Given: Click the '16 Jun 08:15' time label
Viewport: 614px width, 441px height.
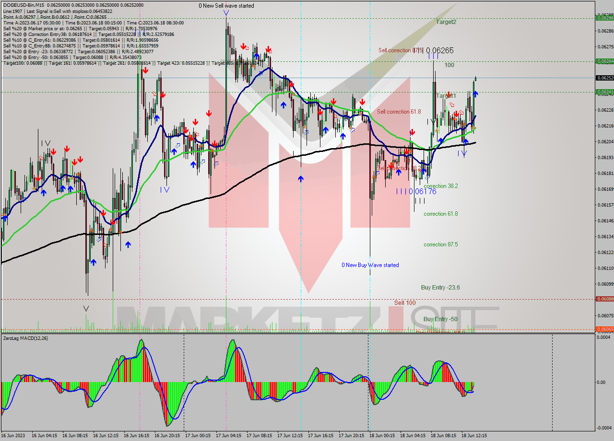Looking at the screenshot, I should [75, 436].
